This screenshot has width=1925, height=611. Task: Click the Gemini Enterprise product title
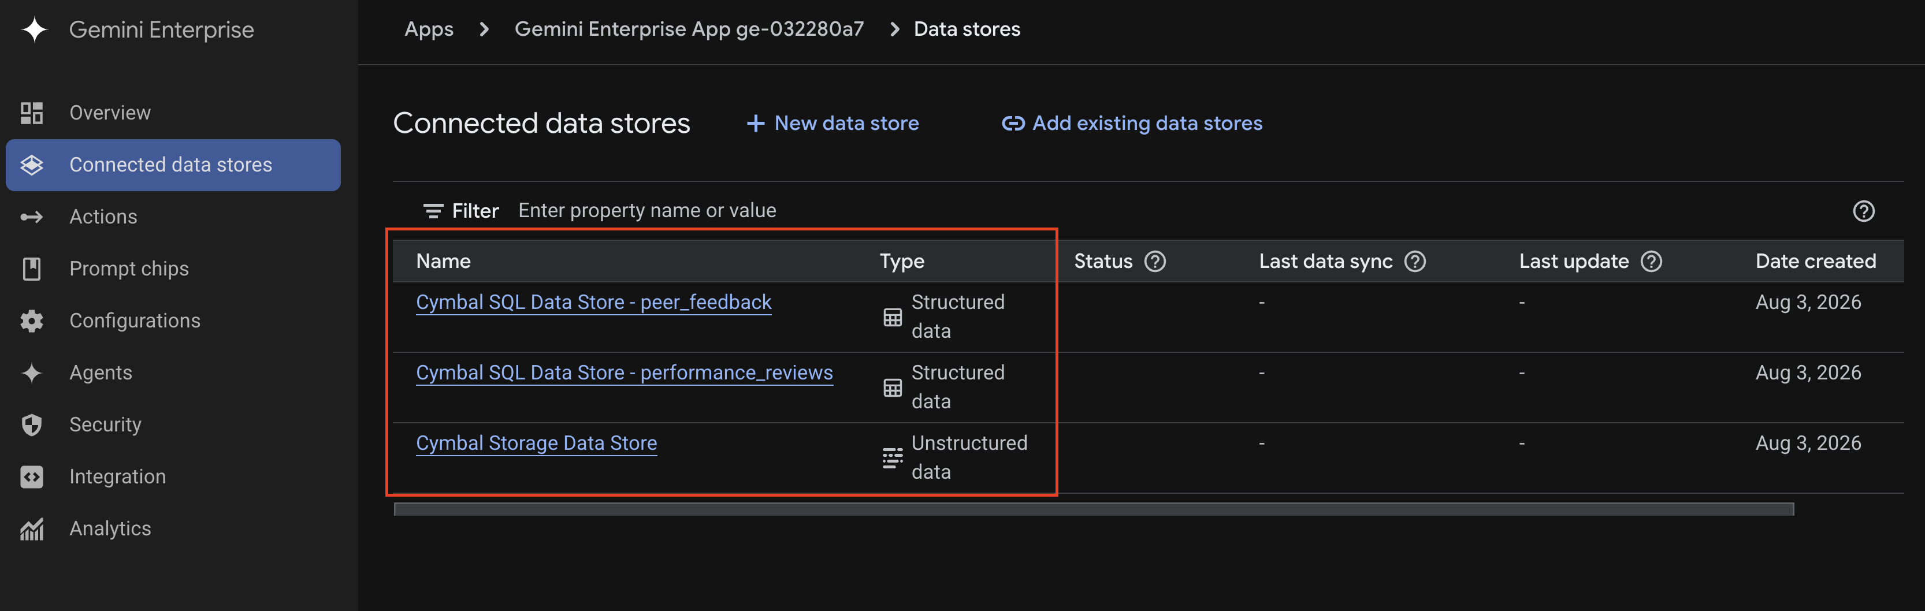(161, 30)
